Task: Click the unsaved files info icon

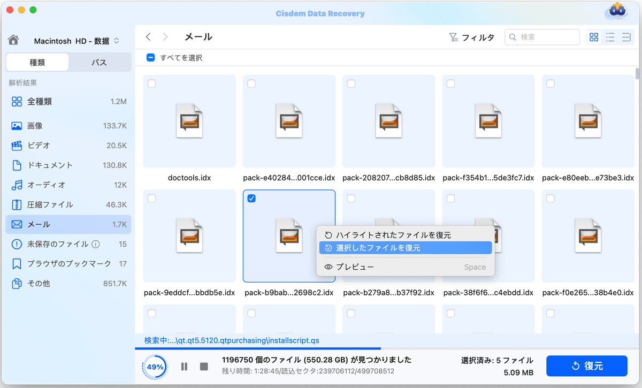Action: point(96,244)
